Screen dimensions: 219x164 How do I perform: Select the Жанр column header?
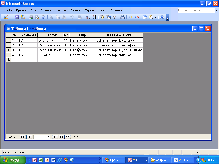tap(81, 35)
